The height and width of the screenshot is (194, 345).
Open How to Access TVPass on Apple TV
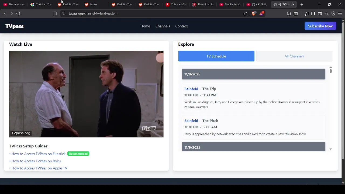click(39, 168)
